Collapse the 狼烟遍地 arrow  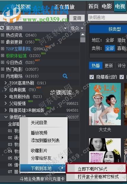(6, 117)
